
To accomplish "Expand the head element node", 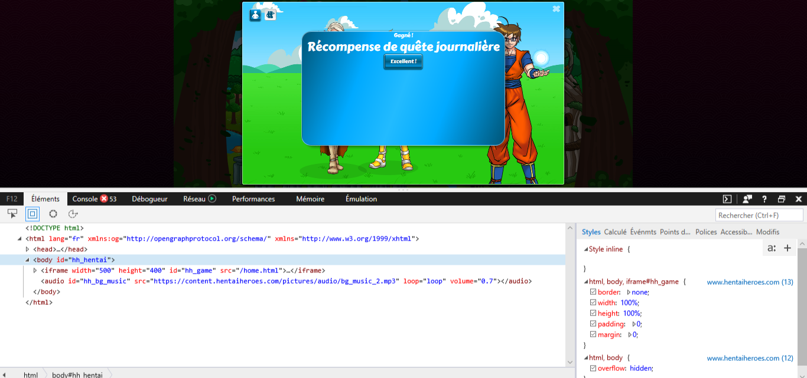I will click(27, 249).
